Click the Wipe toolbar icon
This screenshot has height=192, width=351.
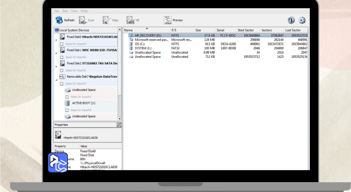tap(106, 20)
